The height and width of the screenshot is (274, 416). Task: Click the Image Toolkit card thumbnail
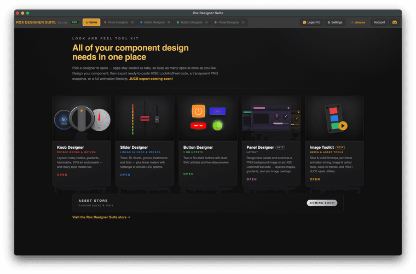pos(334,119)
